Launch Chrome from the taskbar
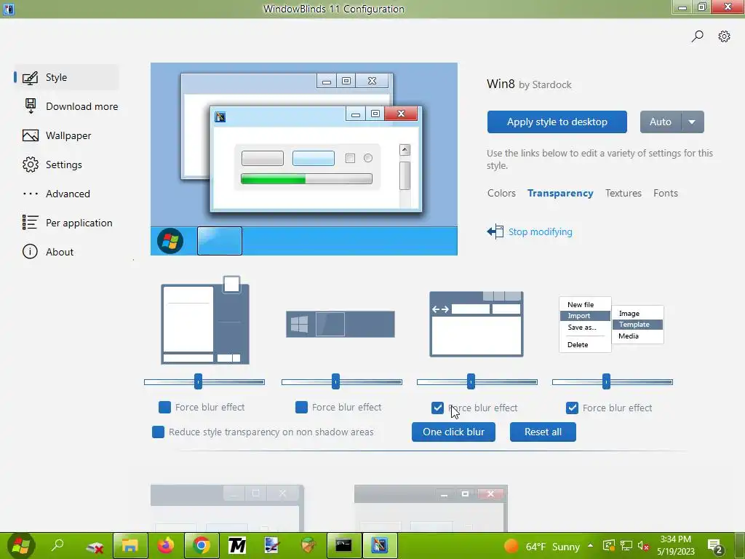745x559 pixels. (x=202, y=545)
